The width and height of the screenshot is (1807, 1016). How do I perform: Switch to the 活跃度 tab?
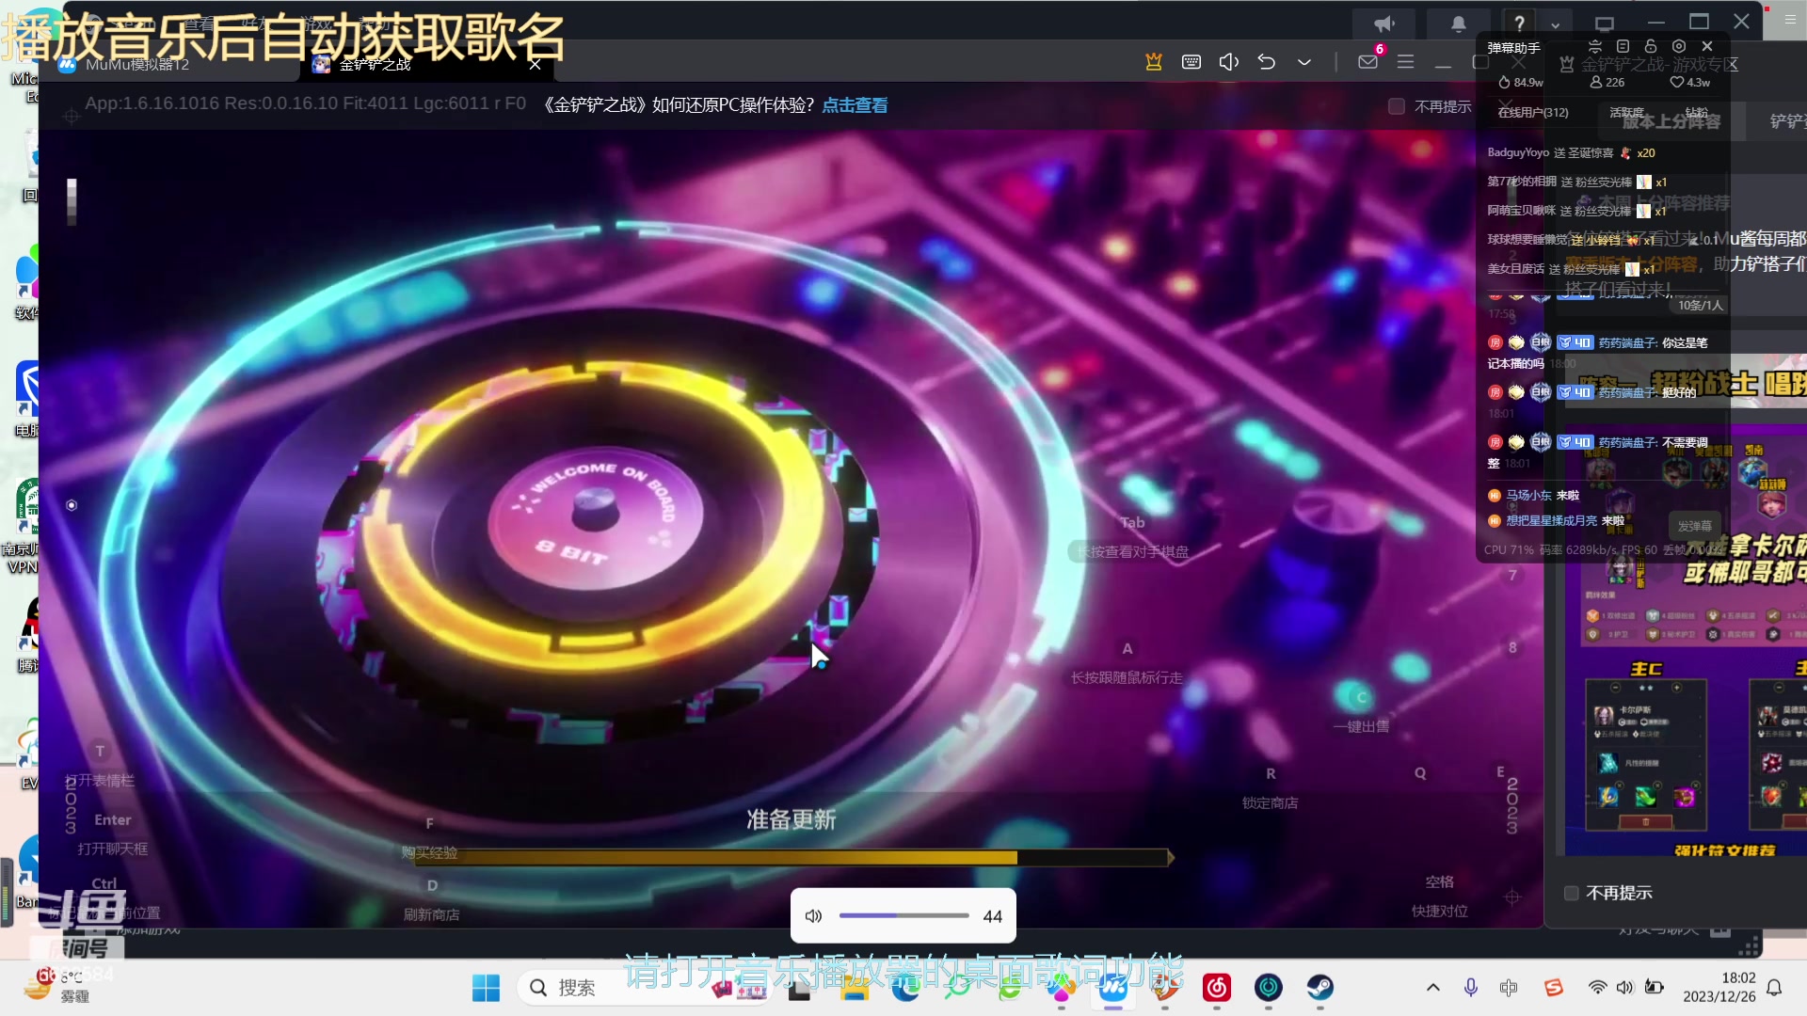click(x=1625, y=113)
